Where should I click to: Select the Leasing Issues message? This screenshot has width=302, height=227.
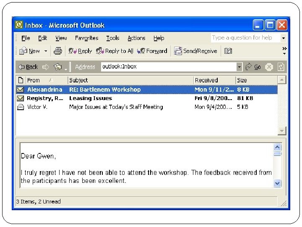coord(146,98)
